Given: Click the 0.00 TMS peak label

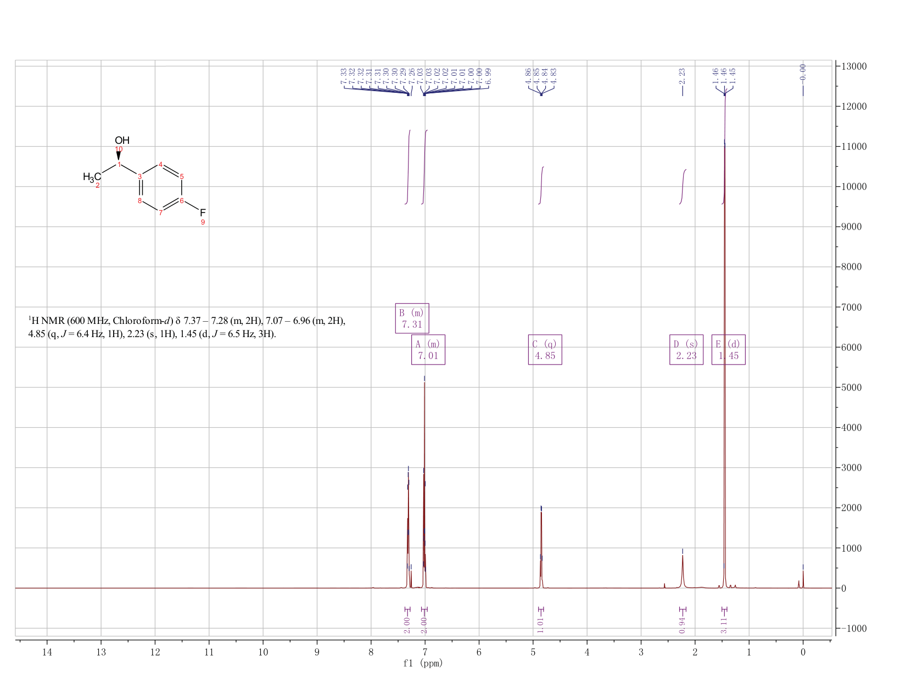Looking at the screenshot, I should pos(803,71).
